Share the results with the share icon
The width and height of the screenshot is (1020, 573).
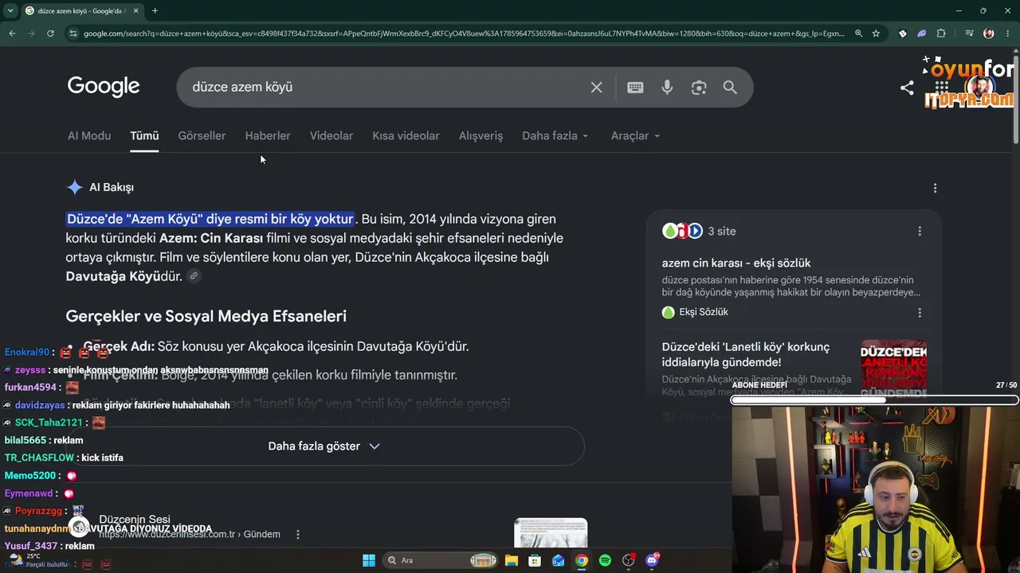click(x=907, y=88)
